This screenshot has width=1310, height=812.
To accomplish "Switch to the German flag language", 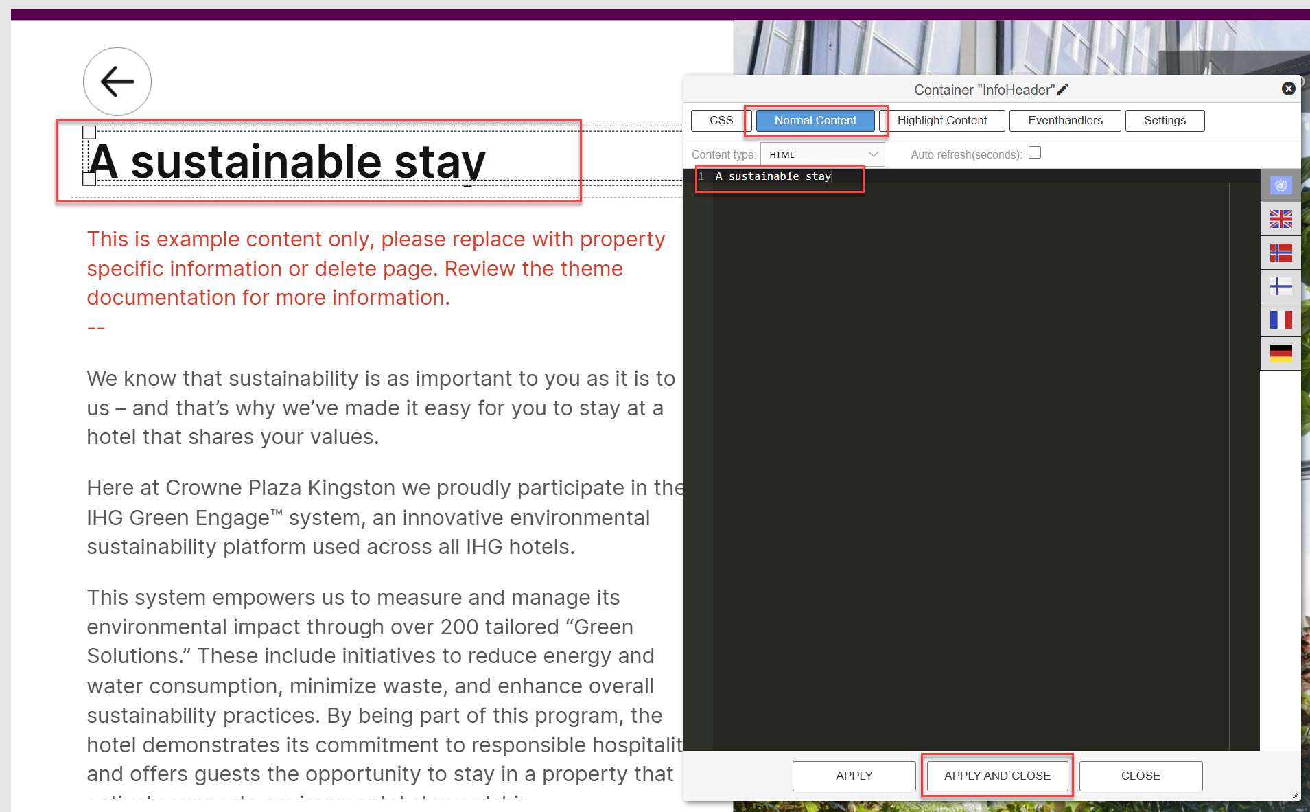I will [x=1280, y=353].
